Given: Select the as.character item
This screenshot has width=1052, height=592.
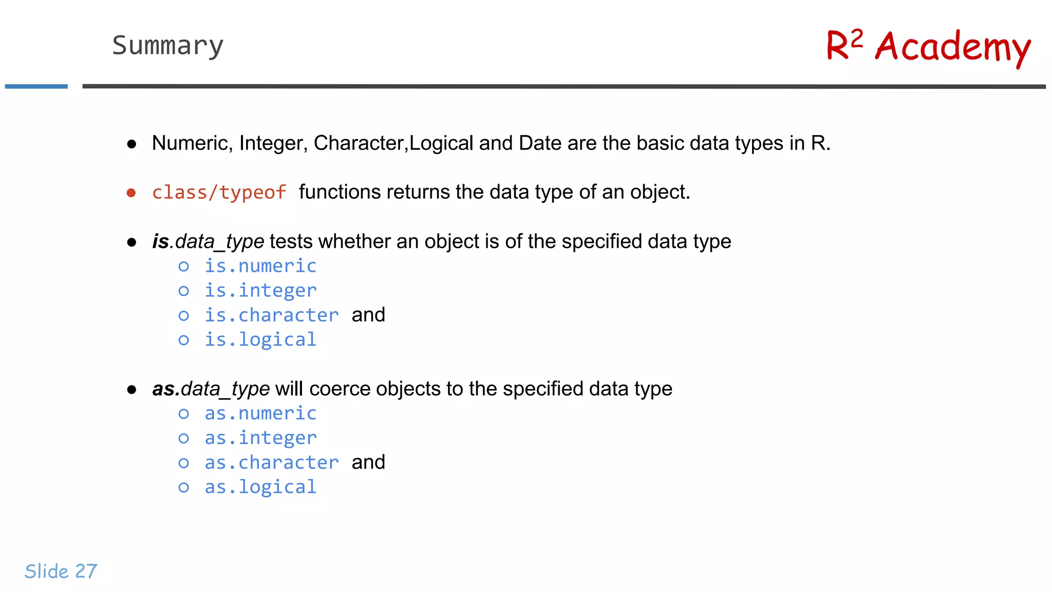Looking at the screenshot, I should click(272, 462).
